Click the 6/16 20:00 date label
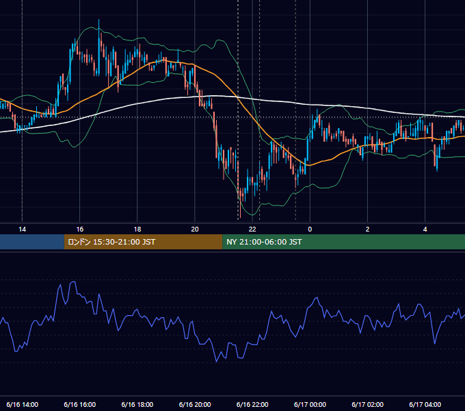465x411 pixels. [x=195, y=404]
